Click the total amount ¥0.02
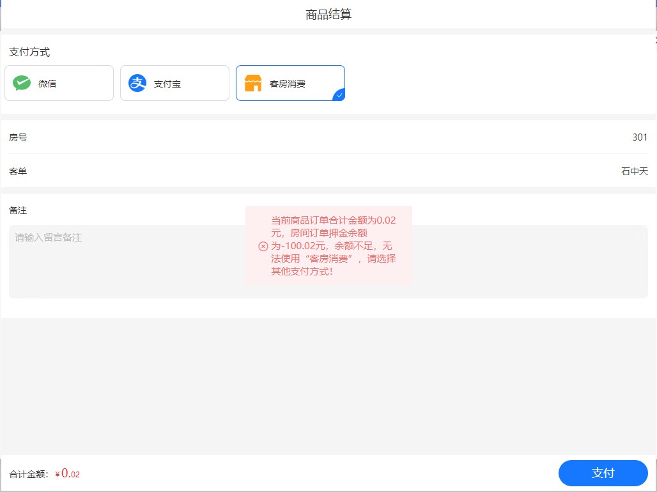The height and width of the screenshot is (492, 657). [x=68, y=473]
